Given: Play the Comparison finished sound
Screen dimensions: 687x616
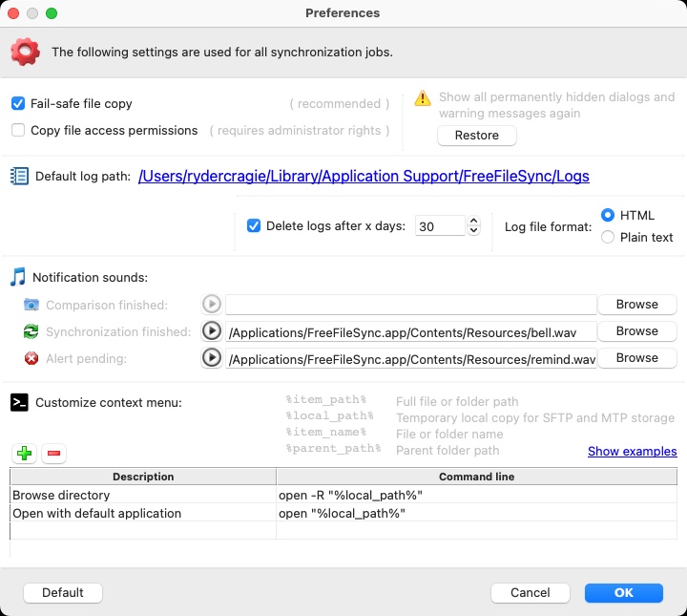Looking at the screenshot, I should pos(212,305).
